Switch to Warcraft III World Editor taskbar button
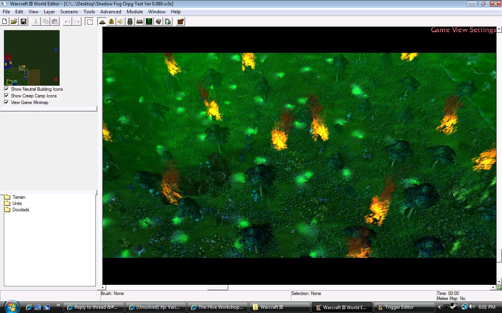The image size is (502, 313). click(342, 307)
